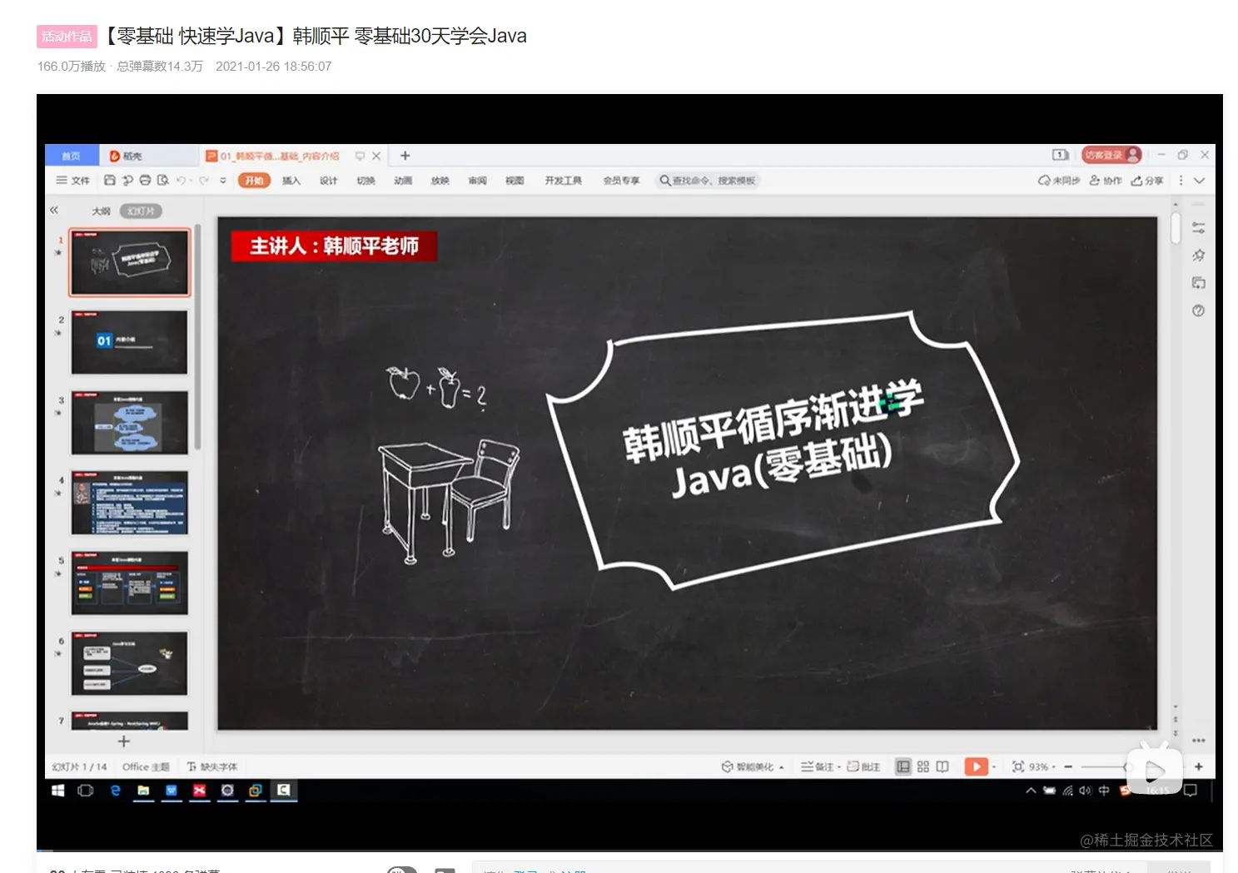Select the 开始 ribbon tab
Screen dimensions: 1238x873
coord(254,181)
